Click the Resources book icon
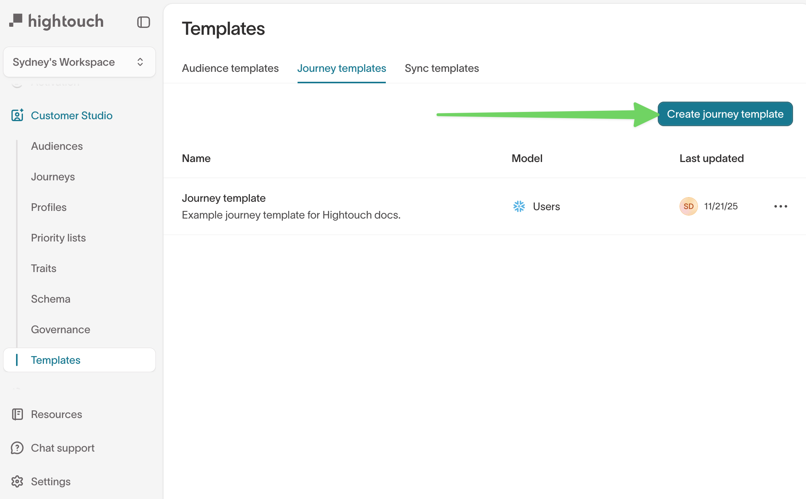The image size is (806, 499). pyautogui.click(x=17, y=414)
